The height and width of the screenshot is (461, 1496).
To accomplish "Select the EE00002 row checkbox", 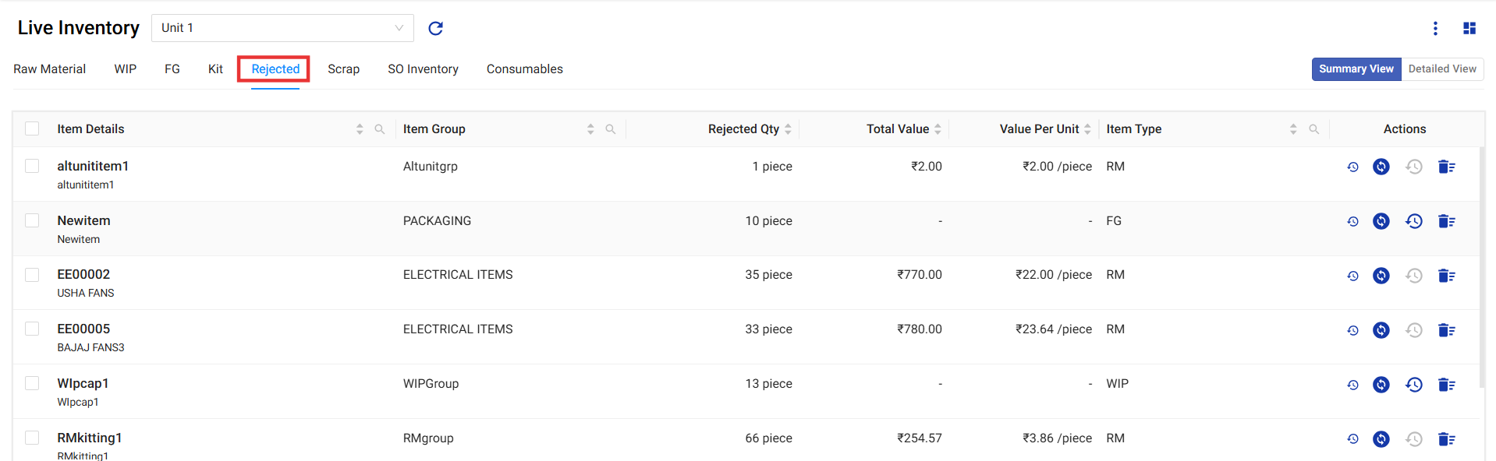I will click(32, 275).
